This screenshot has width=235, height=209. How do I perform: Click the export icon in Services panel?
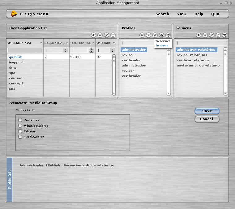pyautogui.click(x=218, y=35)
